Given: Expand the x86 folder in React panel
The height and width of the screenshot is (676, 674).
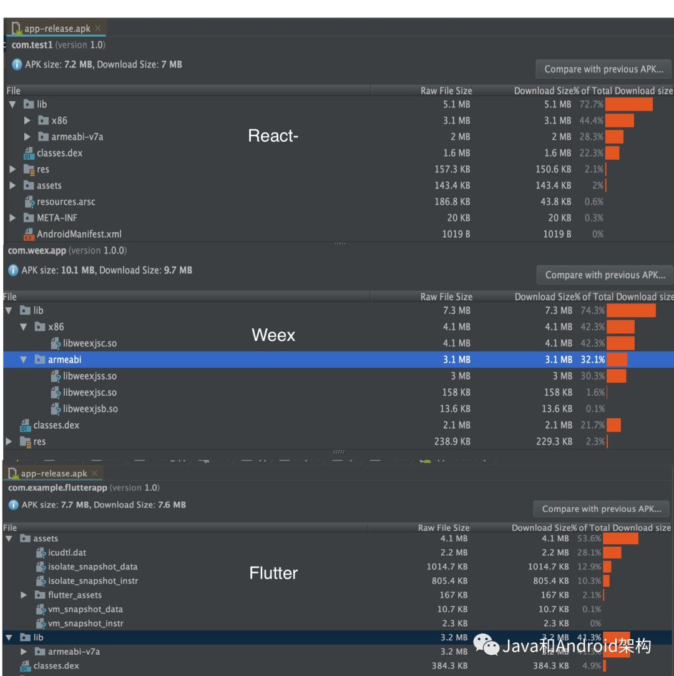Looking at the screenshot, I should click(27, 120).
